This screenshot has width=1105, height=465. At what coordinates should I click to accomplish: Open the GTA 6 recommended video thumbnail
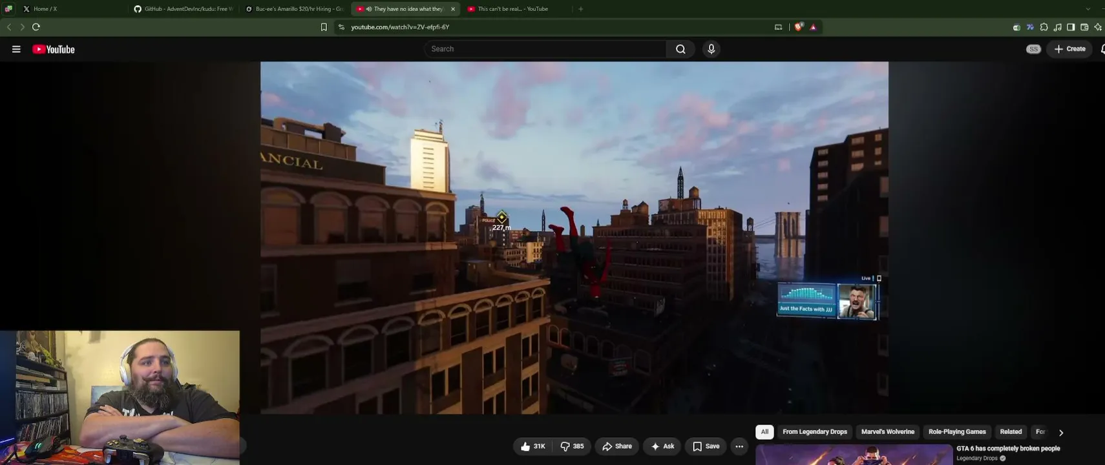click(x=854, y=455)
